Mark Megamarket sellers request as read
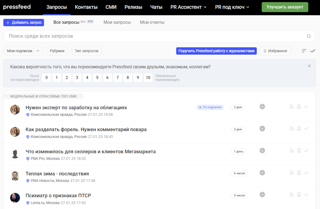 coord(306,151)
